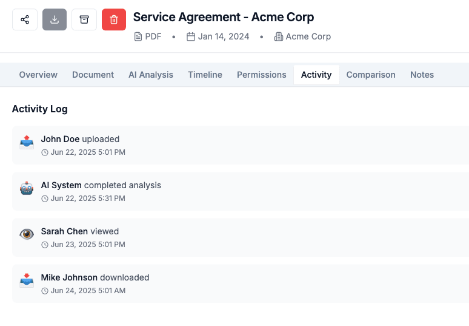This screenshot has width=469, height=326.
Task: Click timestamp Jun 22, 2025 5:01 PM
Action: (88, 152)
